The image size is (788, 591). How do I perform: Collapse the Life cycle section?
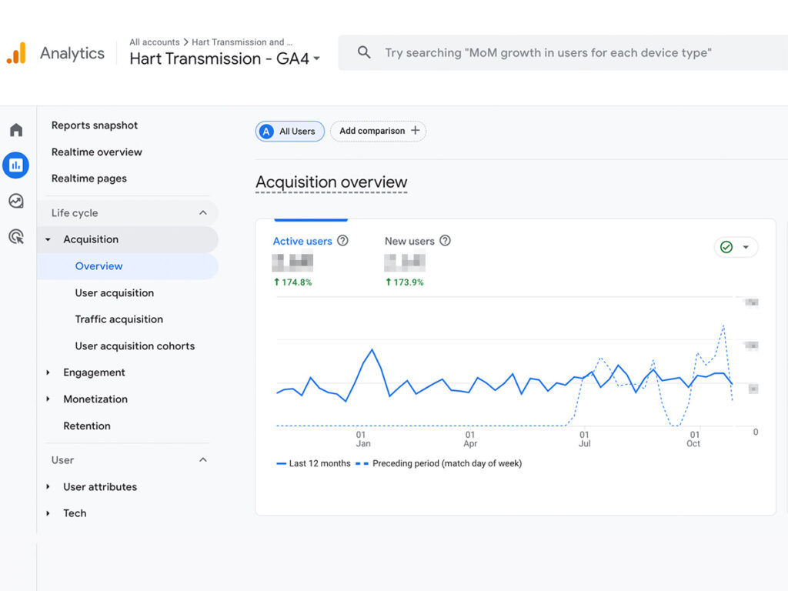pos(202,212)
